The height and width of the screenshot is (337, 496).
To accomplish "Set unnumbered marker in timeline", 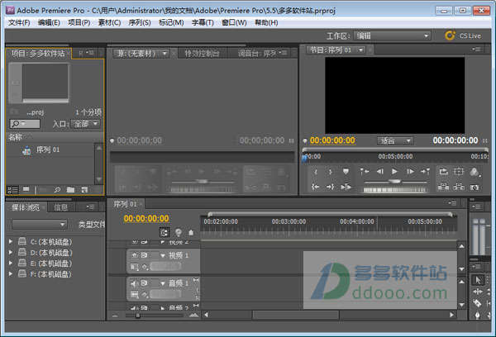I will [191, 233].
